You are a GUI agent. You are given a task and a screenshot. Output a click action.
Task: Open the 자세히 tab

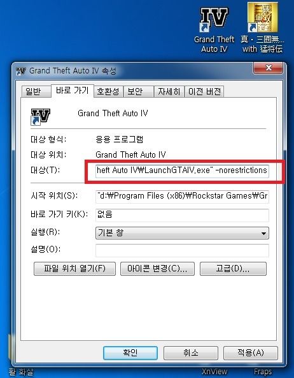click(169, 91)
